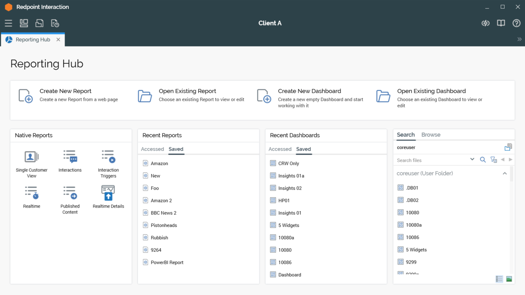Click the Search files input field
525x295 pixels.
[432, 160]
